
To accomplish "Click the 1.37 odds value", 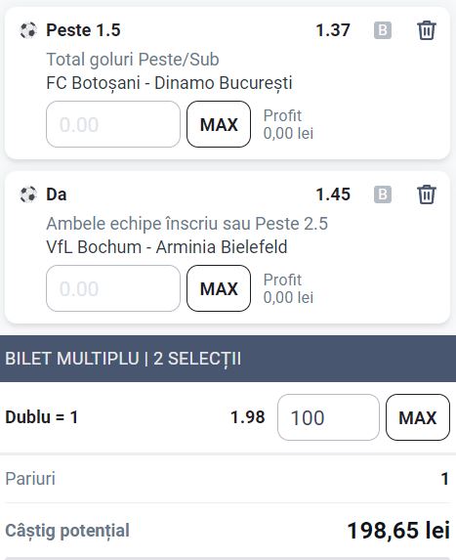I will 333,30.
